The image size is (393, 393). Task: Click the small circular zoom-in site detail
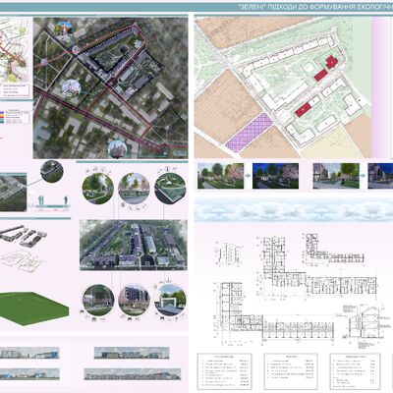[x=52, y=172]
